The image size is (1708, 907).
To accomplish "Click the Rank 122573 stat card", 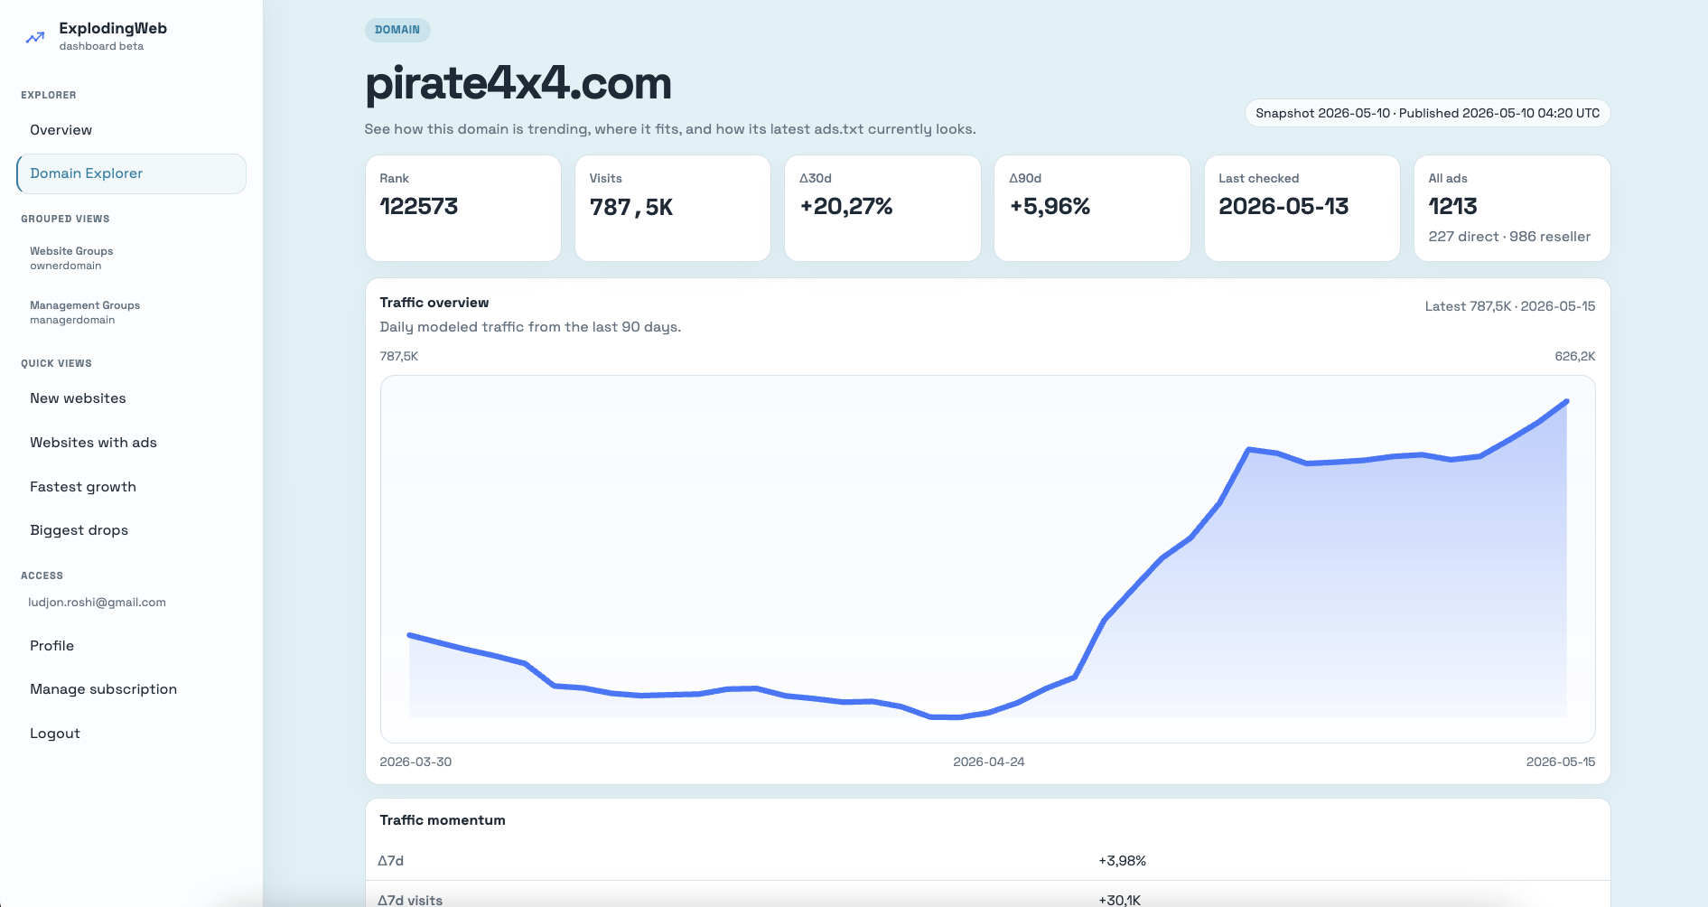I will point(463,209).
